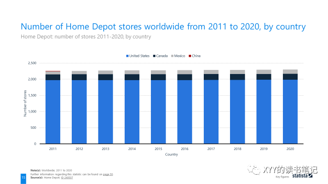
Task: Click the Canada dark navy legend marker
Action: [x=154, y=56]
